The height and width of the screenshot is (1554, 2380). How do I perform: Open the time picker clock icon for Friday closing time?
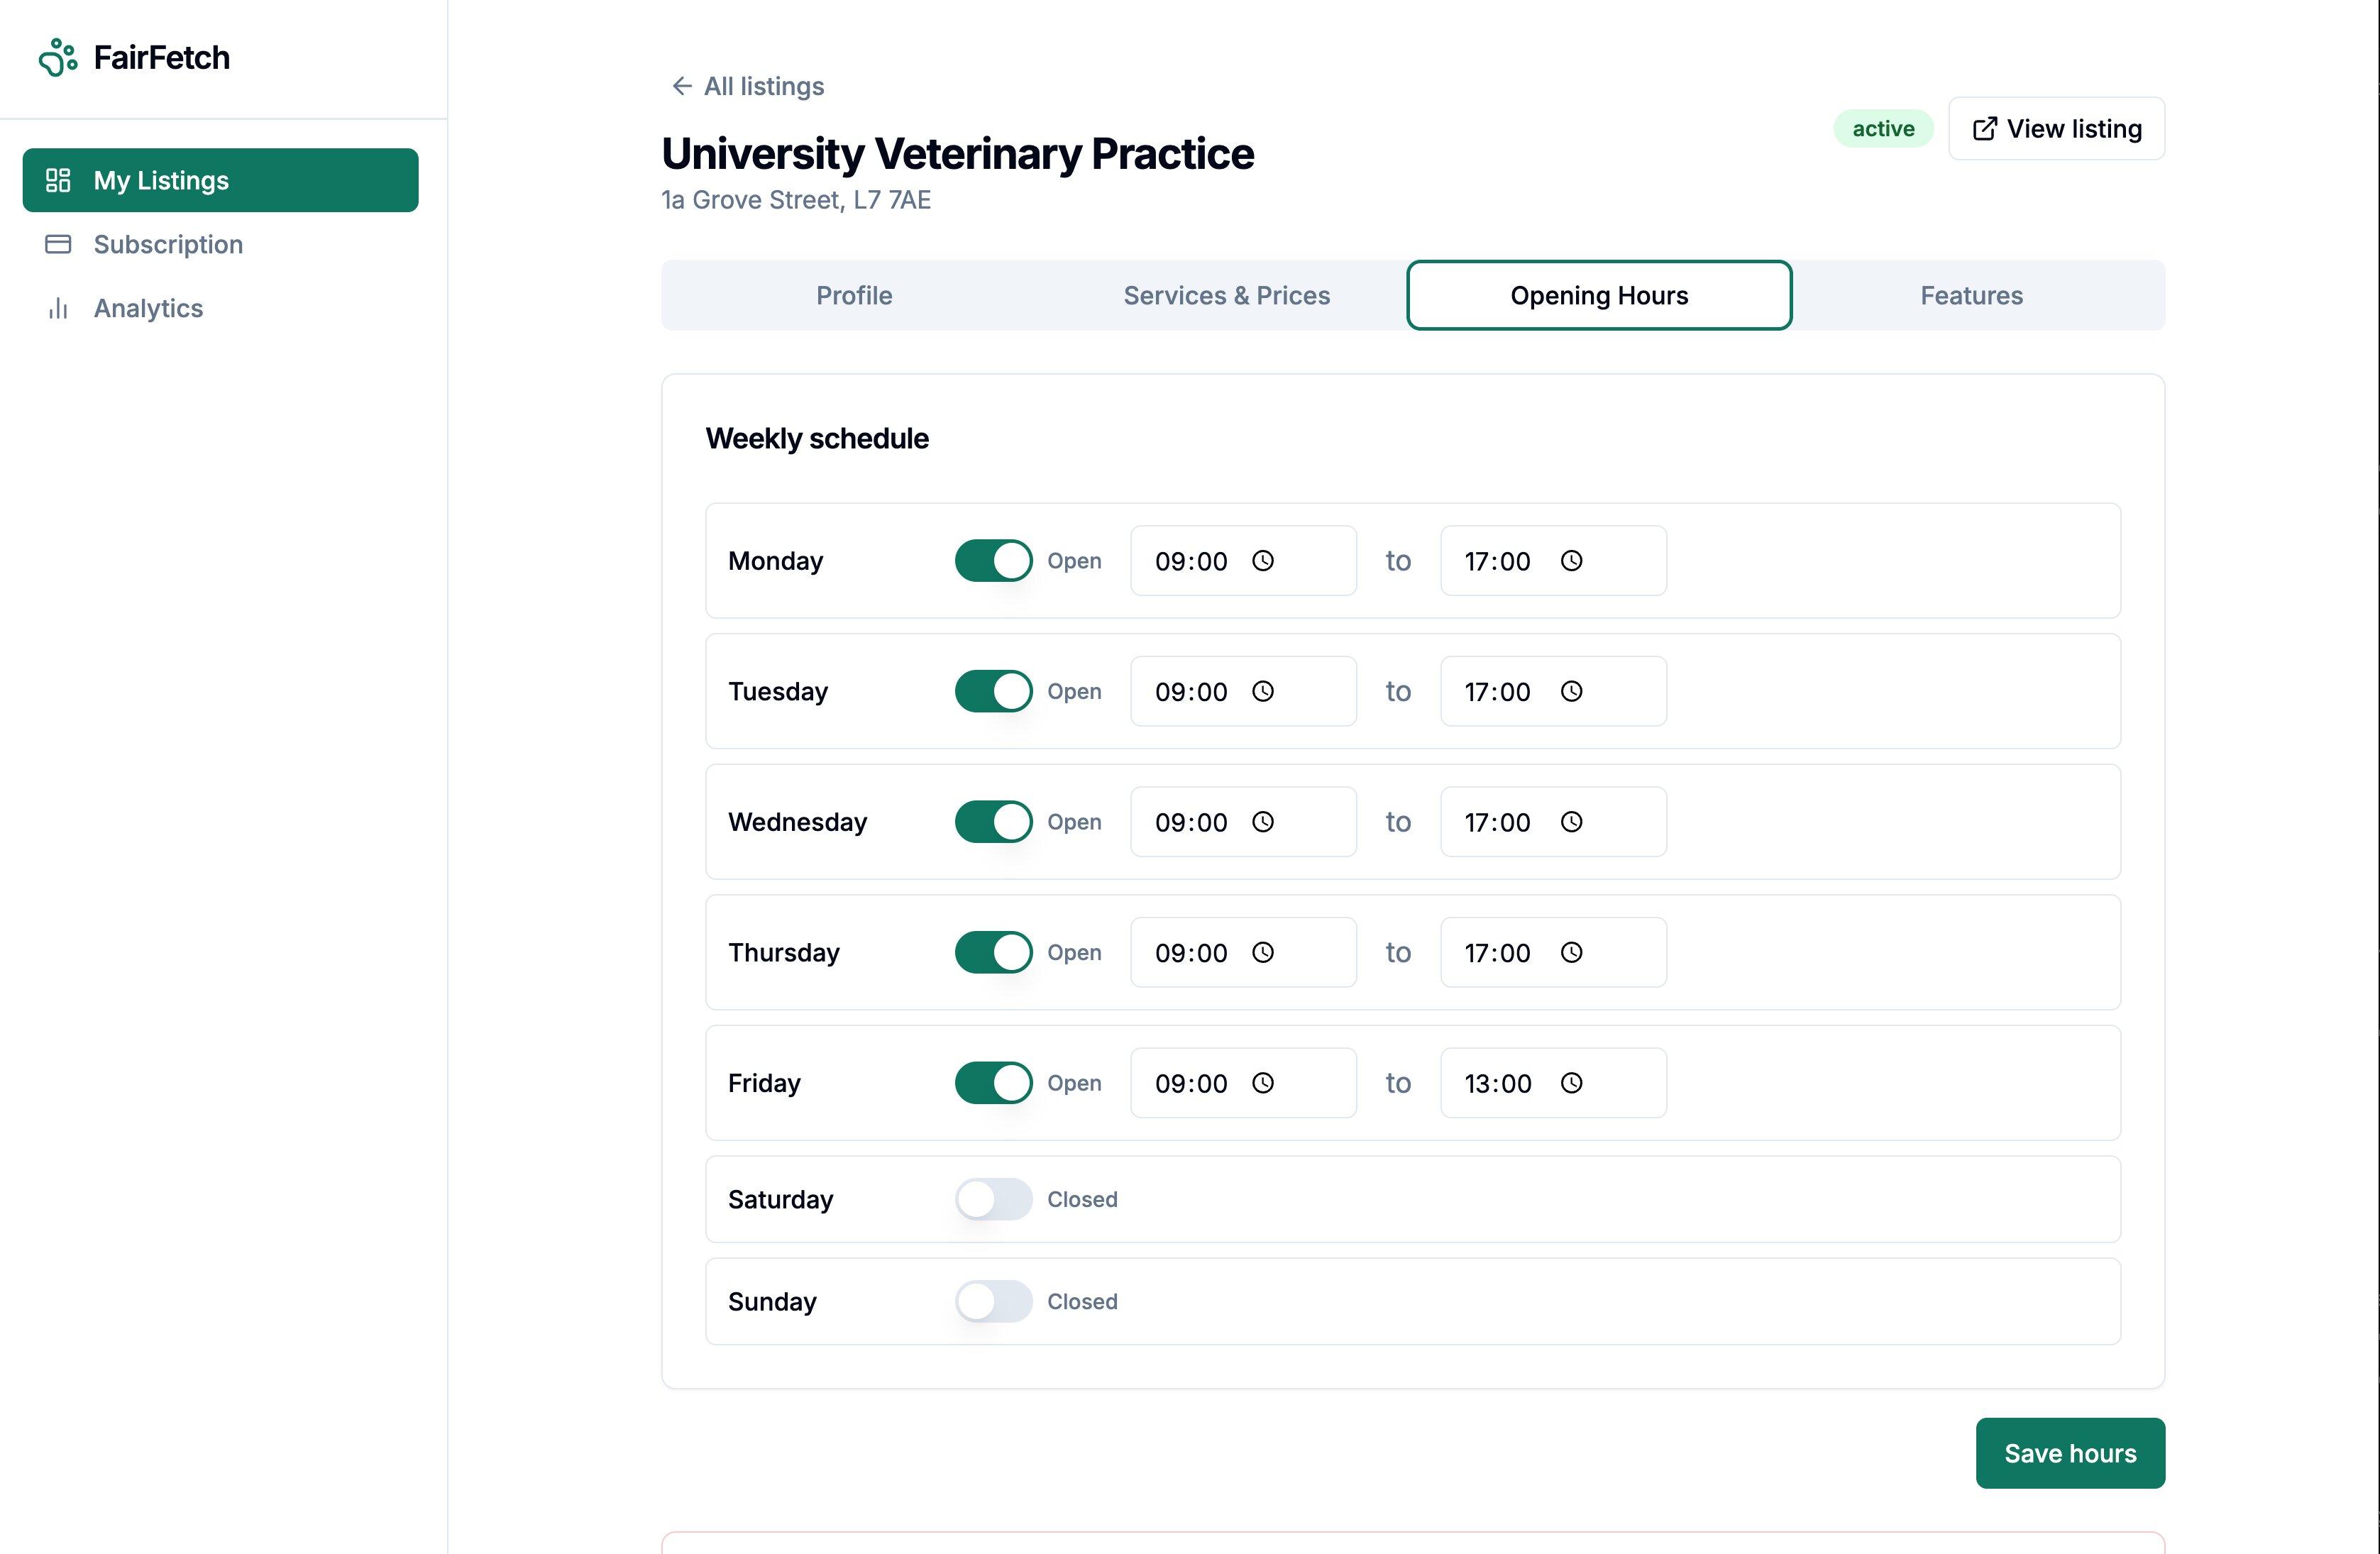click(1571, 1083)
